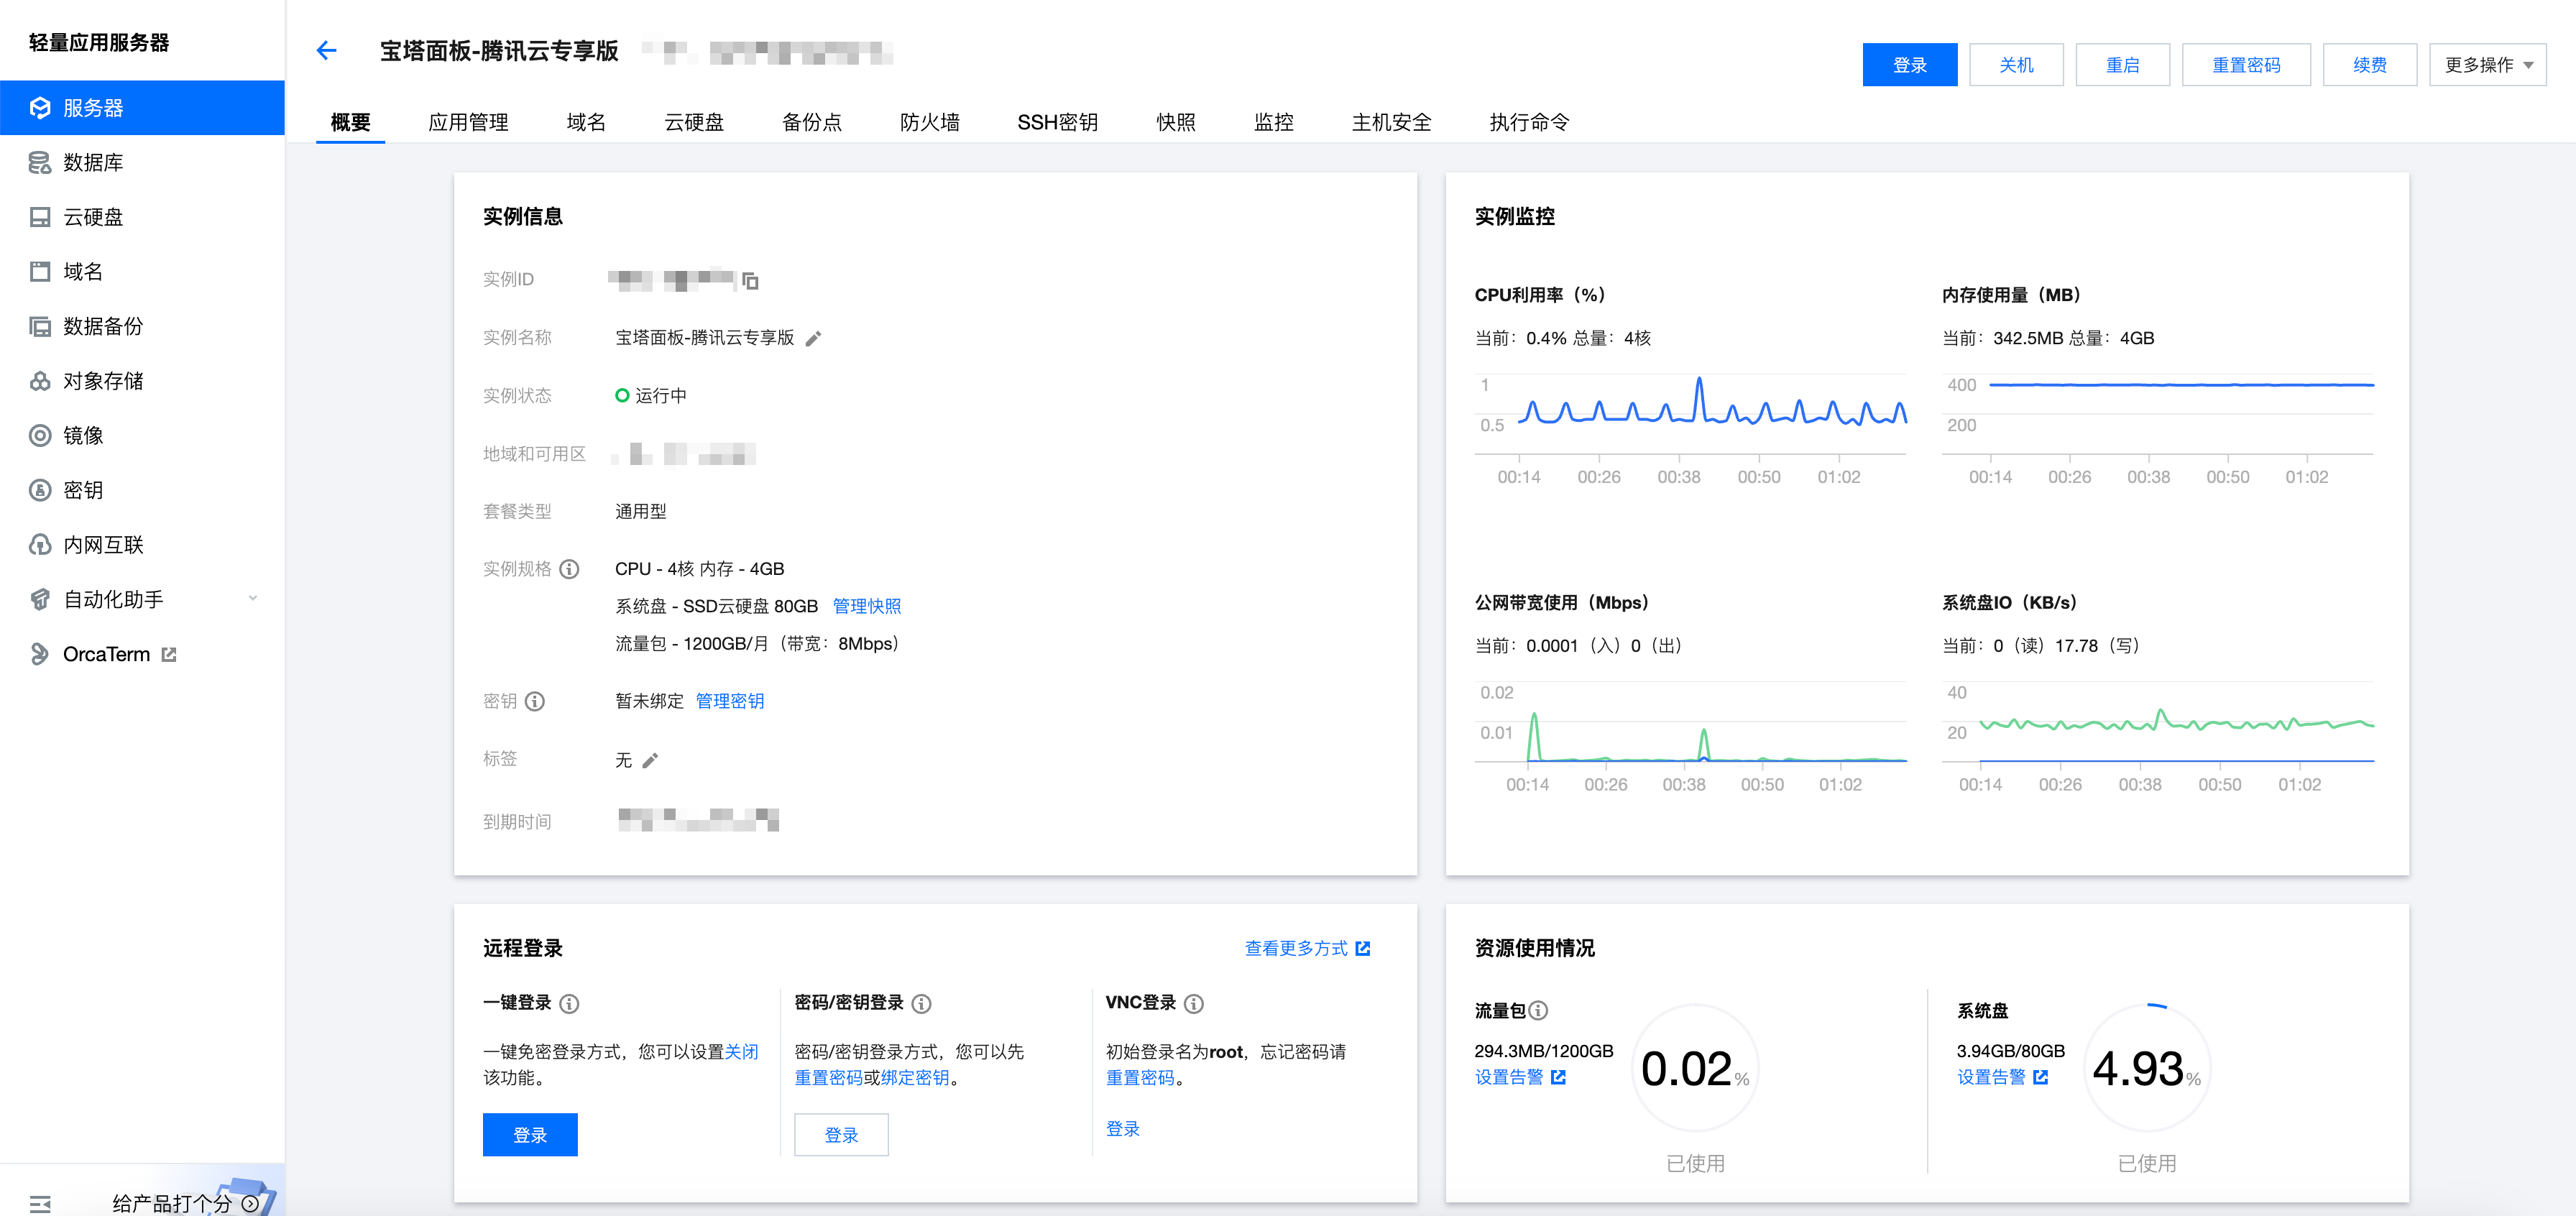Click the 关机 button
The width and height of the screenshot is (2576, 1216).
pyautogui.click(x=2016, y=65)
